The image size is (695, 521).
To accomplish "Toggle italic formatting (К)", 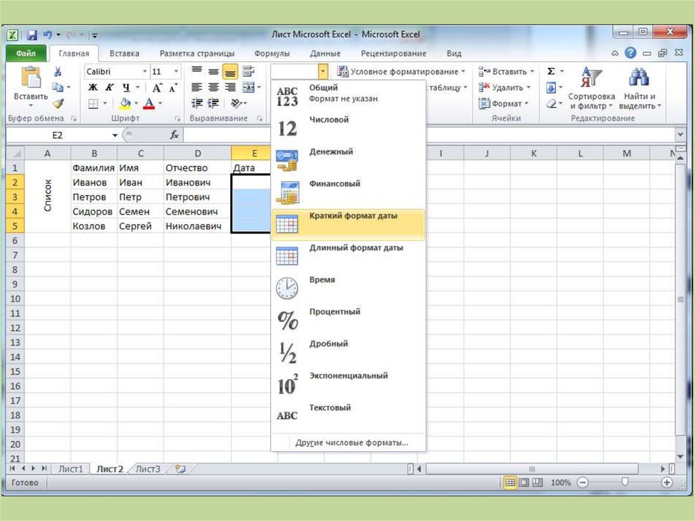I will point(109,88).
